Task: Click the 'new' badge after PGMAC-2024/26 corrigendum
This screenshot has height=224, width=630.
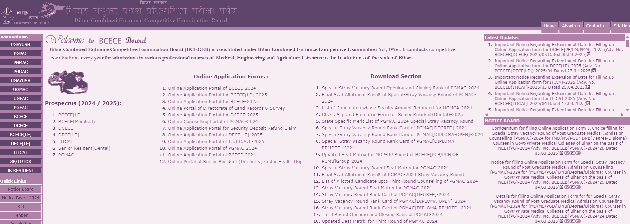Action: tap(573, 153)
